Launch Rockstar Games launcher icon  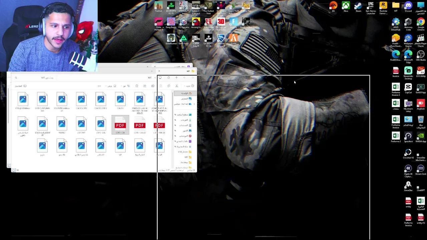pos(383,8)
